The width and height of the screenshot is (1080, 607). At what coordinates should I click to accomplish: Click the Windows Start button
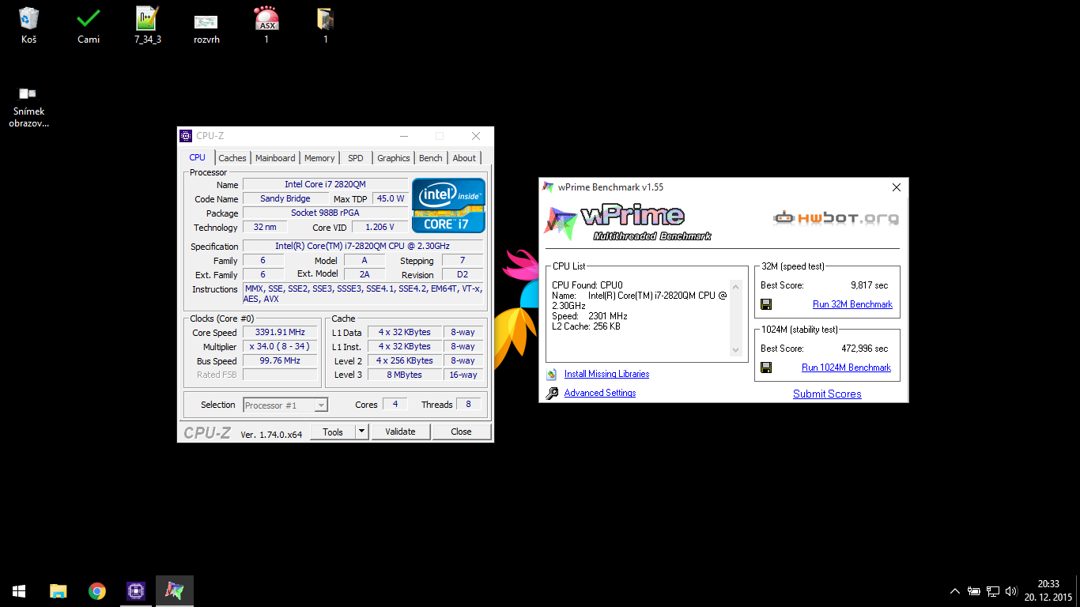(x=19, y=591)
